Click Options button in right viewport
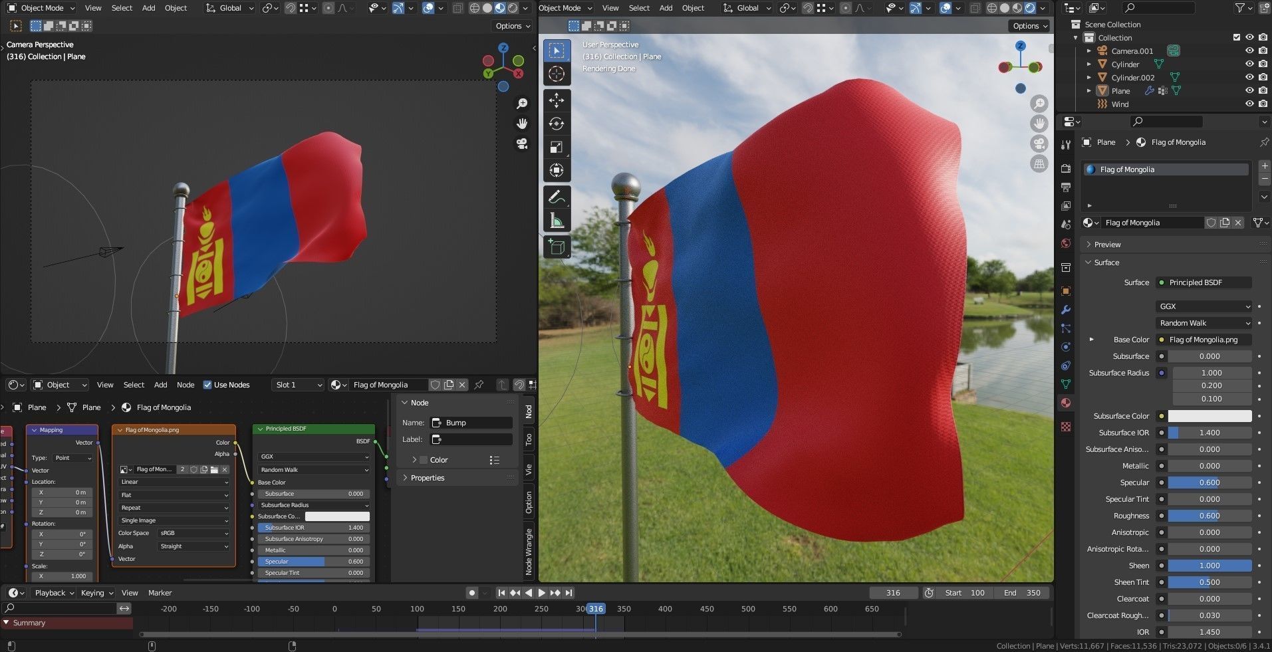The width and height of the screenshot is (1272, 652). [x=1030, y=26]
